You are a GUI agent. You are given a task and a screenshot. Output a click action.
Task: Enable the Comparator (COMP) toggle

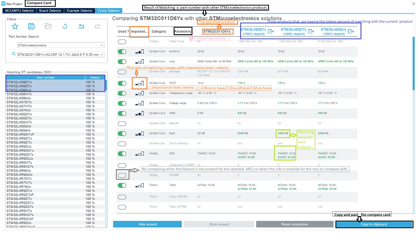pos(122,165)
